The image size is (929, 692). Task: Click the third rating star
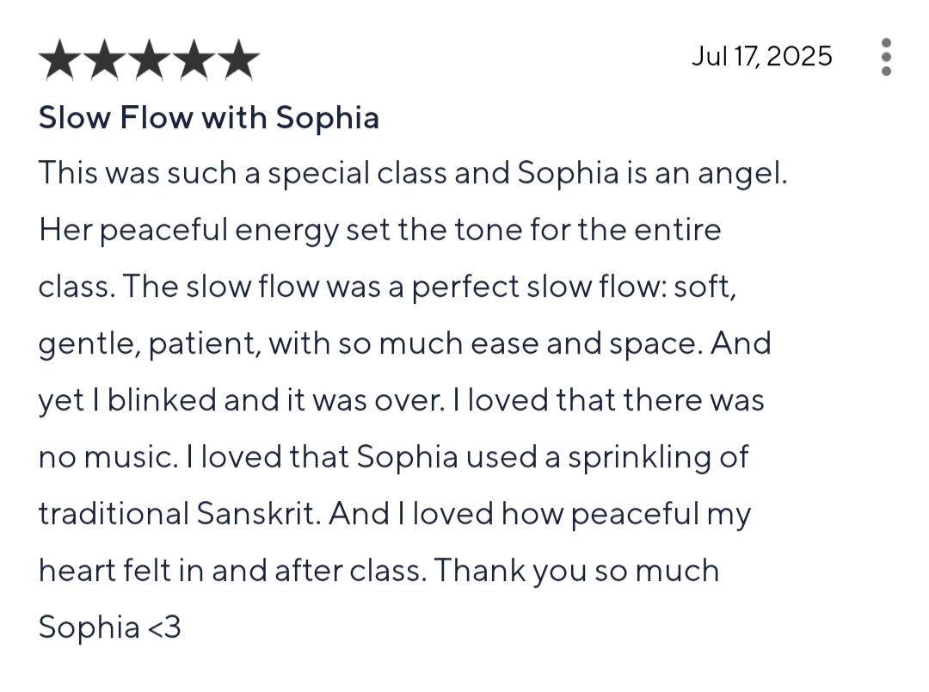[x=150, y=59]
